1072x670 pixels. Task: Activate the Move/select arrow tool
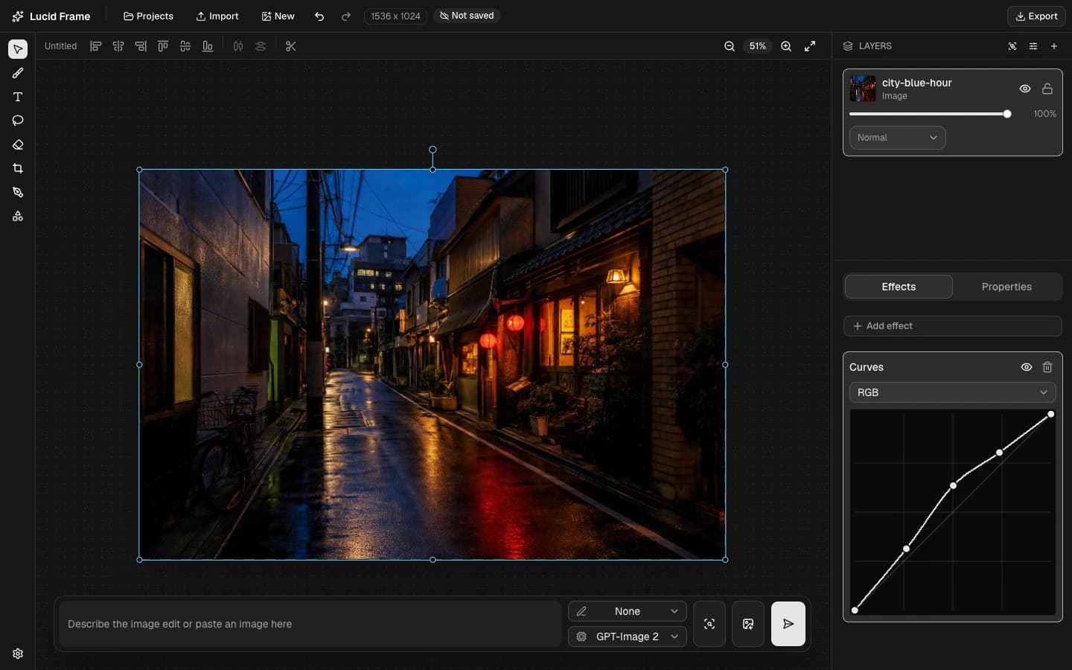click(18, 49)
